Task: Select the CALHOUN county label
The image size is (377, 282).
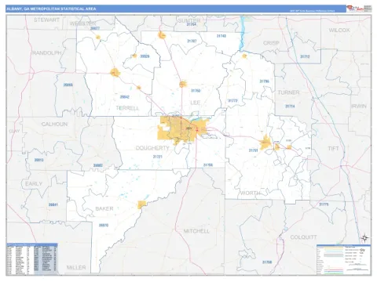Action: click(54, 125)
